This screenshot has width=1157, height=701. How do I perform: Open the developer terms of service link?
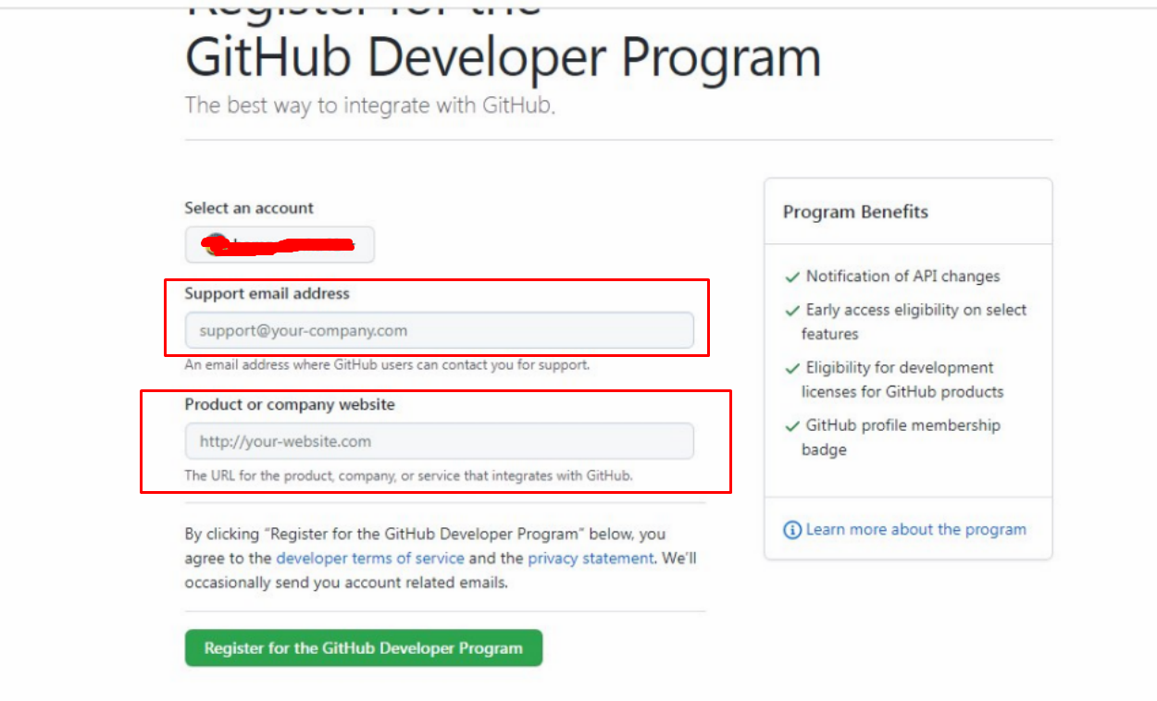pyautogui.click(x=370, y=559)
